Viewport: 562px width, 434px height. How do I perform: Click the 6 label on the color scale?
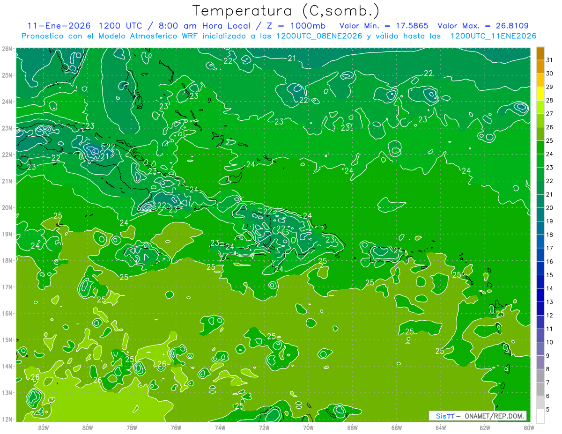coord(548,396)
